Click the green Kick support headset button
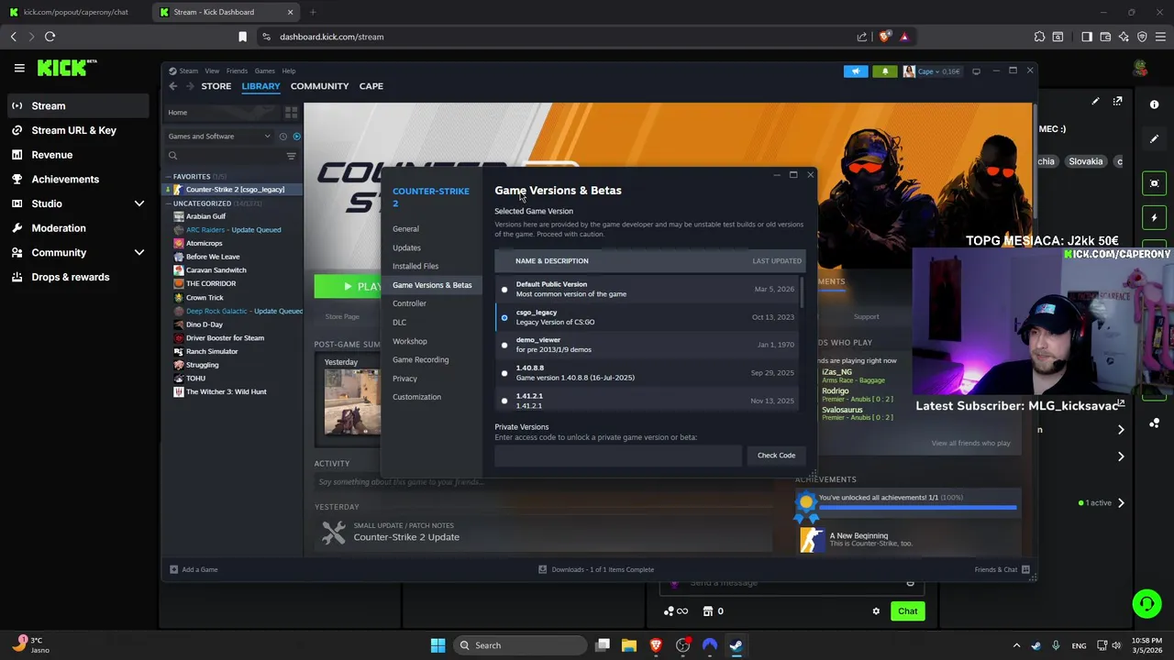Screen dimensions: 1174x660 coord(1146,603)
